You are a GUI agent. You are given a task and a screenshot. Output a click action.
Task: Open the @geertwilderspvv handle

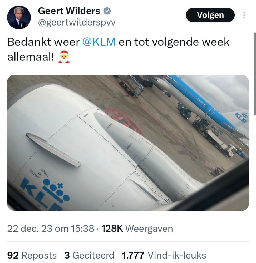tap(77, 22)
